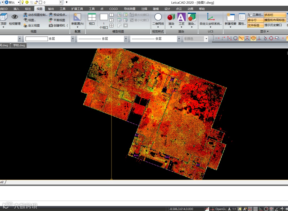Open the 依颜色 plot style dropdown
The image size is (288, 211).
206,39
